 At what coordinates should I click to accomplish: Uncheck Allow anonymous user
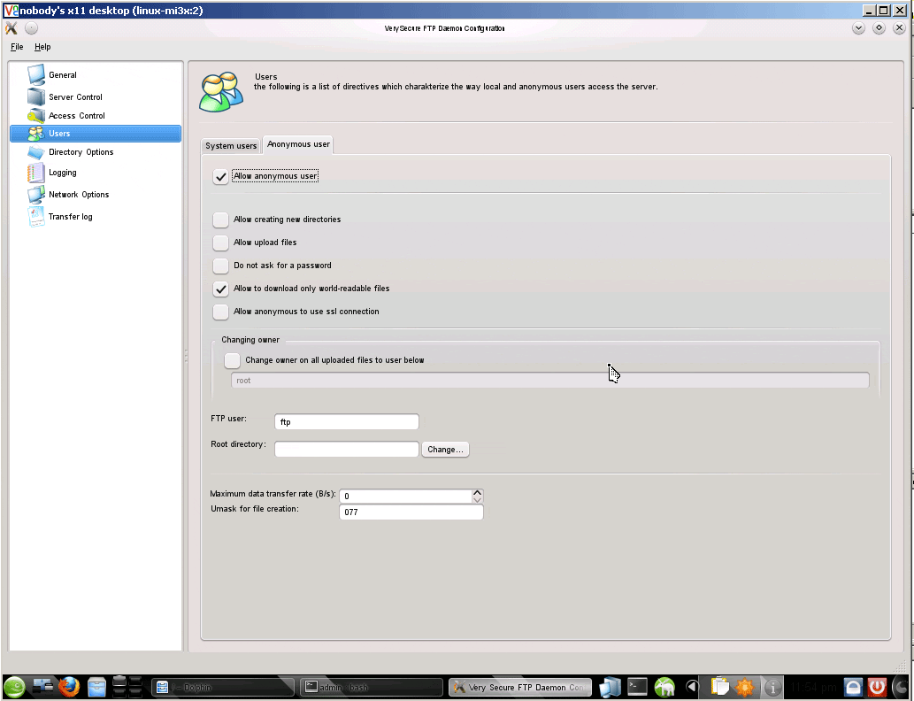coord(220,177)
